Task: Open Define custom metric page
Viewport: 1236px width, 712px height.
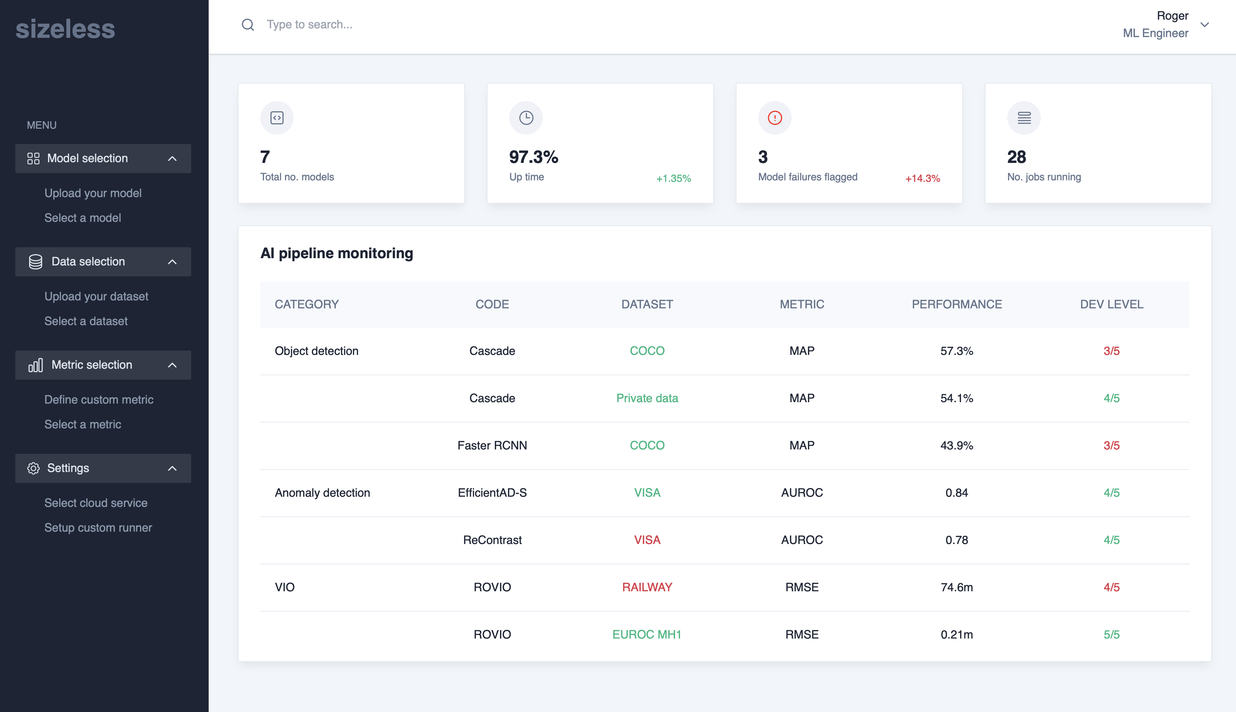Action: 99,400
